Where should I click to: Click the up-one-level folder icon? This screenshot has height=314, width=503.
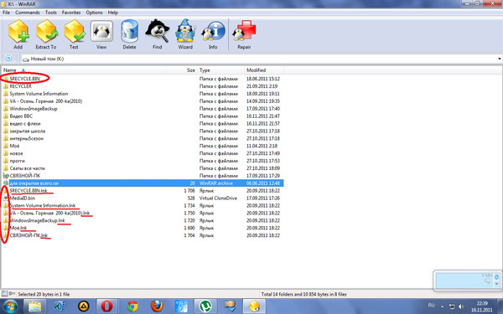tap(8, 59)
